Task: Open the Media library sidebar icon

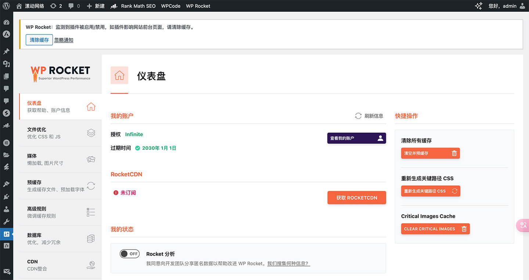Action: click(x=6, y=64)
